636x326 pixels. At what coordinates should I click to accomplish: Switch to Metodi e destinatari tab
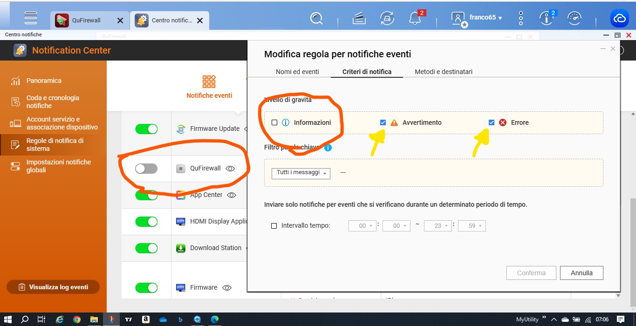444,72
